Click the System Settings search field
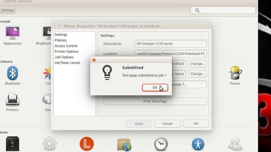 pyautogui.click(x=223, y=10)
